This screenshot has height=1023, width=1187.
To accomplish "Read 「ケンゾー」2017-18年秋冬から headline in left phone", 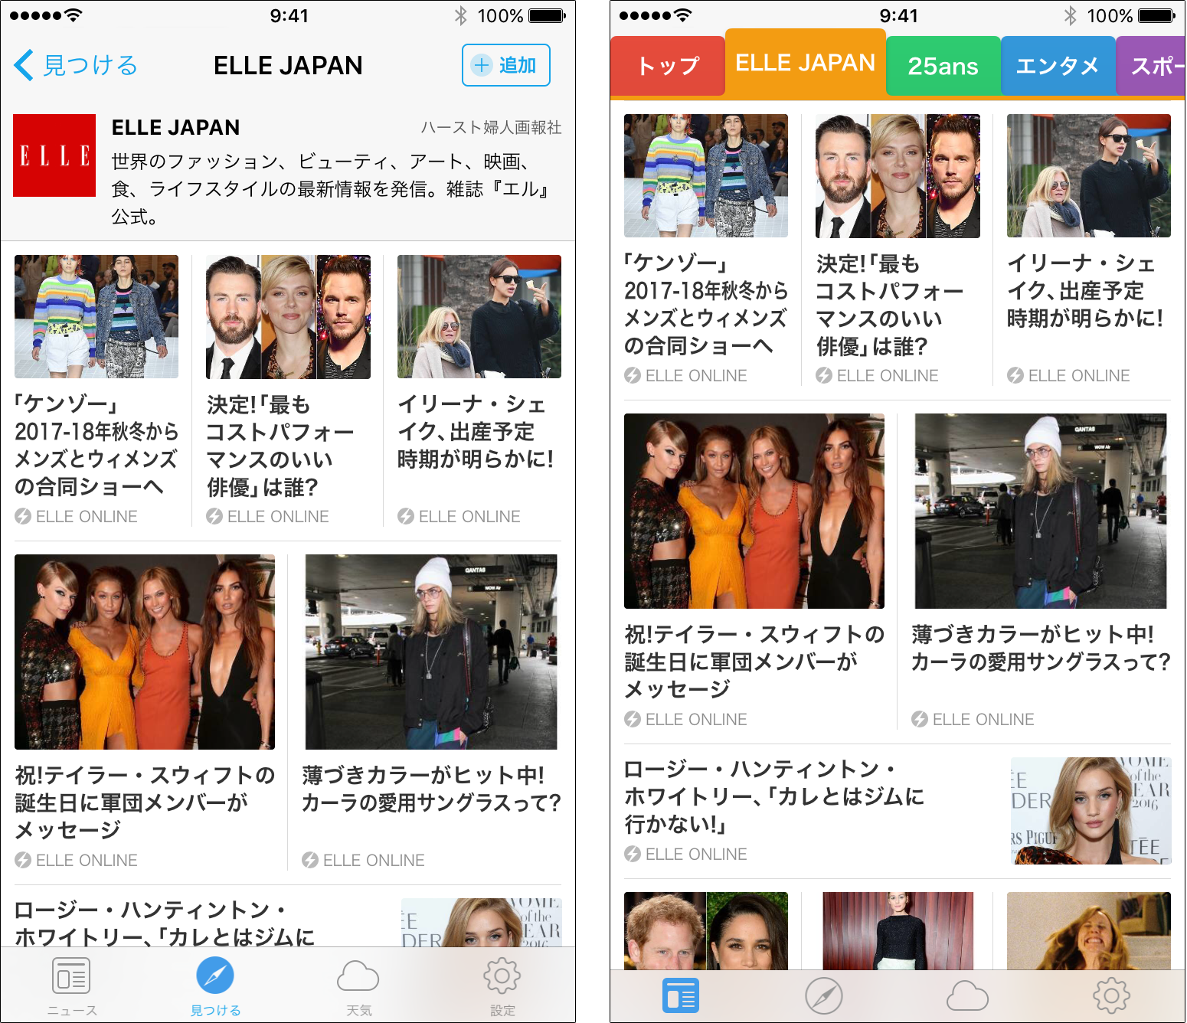I will pyautogui.click(x=96, y=445).
